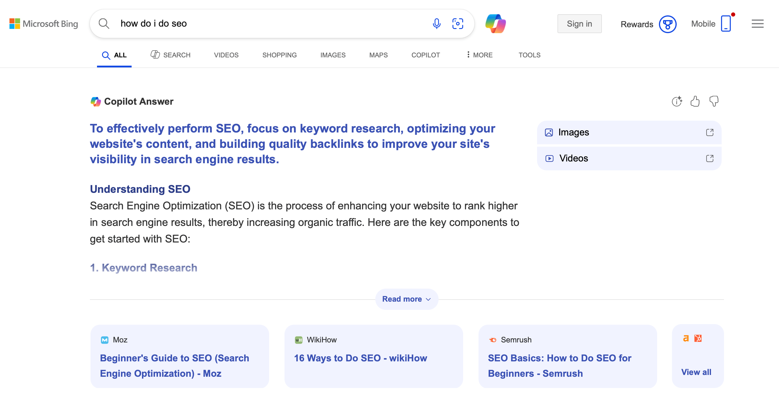Click the microphone voice search icon
This screenshot has height=414, width=779.
coord(436,24)
